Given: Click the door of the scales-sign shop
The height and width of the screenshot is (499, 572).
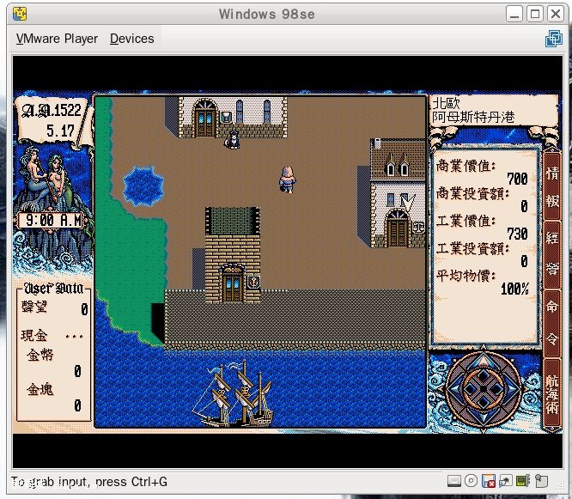Looking at the screenshot, I should point(397,229).
